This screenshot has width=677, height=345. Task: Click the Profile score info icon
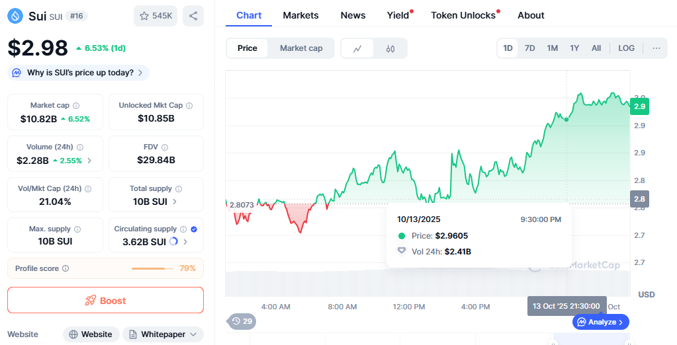(66, 268)
